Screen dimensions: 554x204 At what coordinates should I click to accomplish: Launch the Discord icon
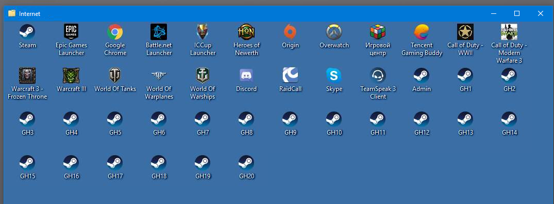(246, 76)
